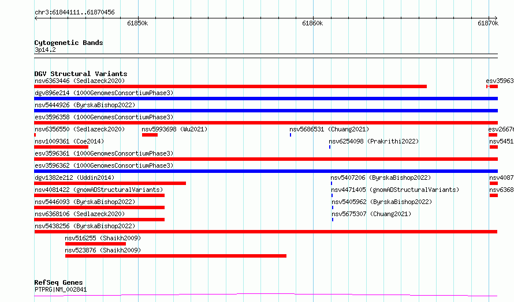514x302 pixels.
Task: Click the blue marker under nsv5686531
Action: tap(290, 135)
